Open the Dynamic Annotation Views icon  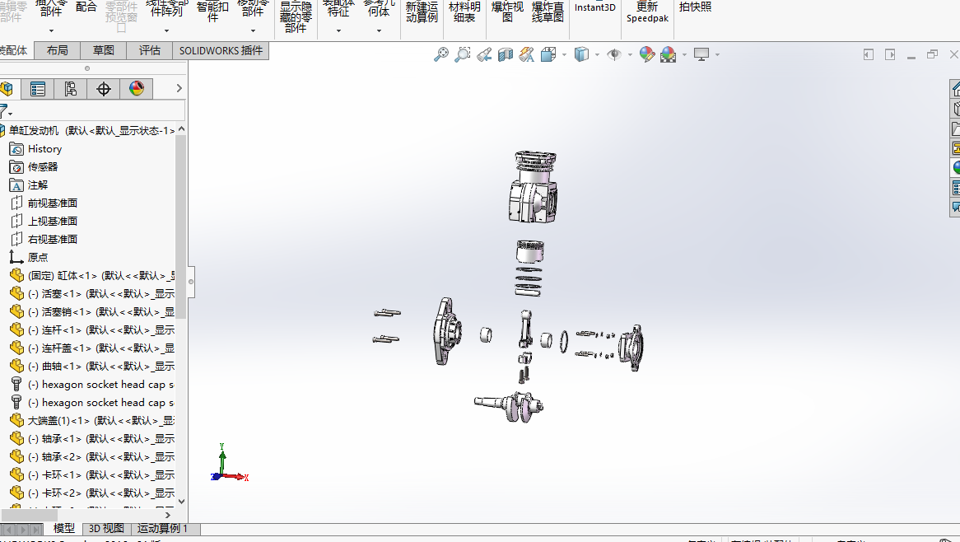(x=527, y=54)
